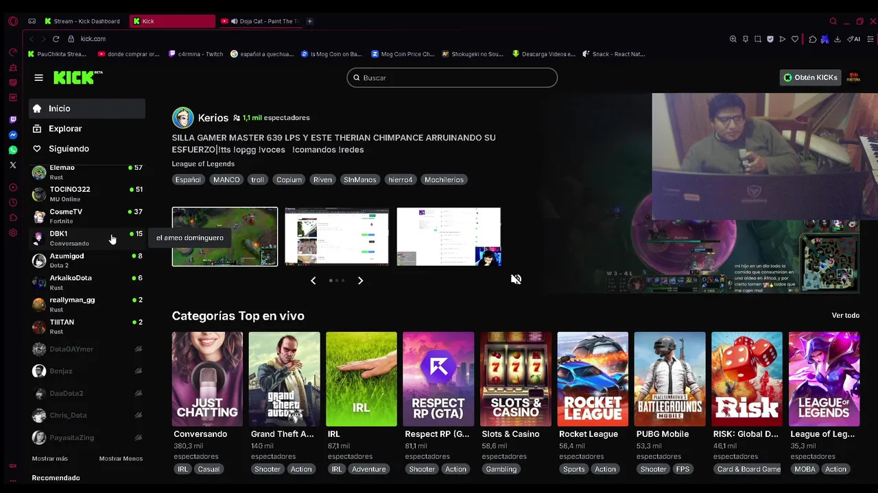Open Azumigod channel in followed list
Image resolution: width=878 pixels, height=493 pixels.
pyautogui.click(x=87, y=260)
